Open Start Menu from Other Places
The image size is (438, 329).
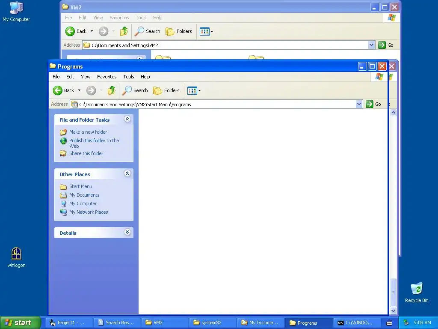(x=81, y=186)
